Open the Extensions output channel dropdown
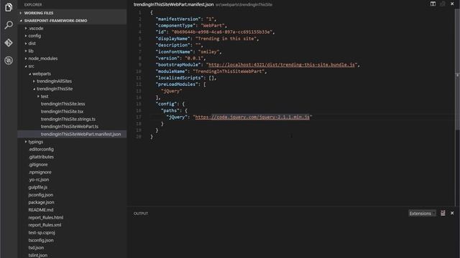Viewport: 460px width, 258px height. 422,214
